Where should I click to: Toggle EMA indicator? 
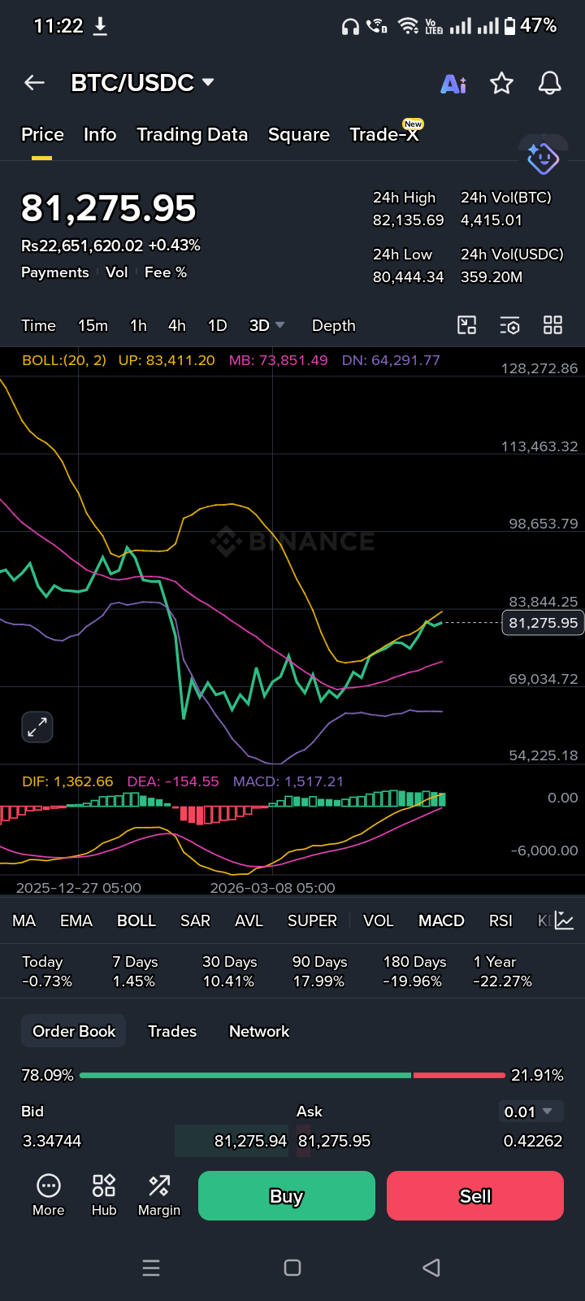click(x=76, y=920)
